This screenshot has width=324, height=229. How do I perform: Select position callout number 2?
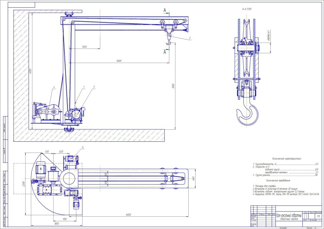[x=190, y=38]
